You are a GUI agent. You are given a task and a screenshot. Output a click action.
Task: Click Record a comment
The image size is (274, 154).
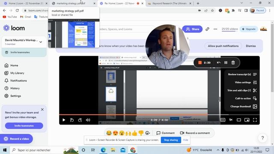[195, 133]
